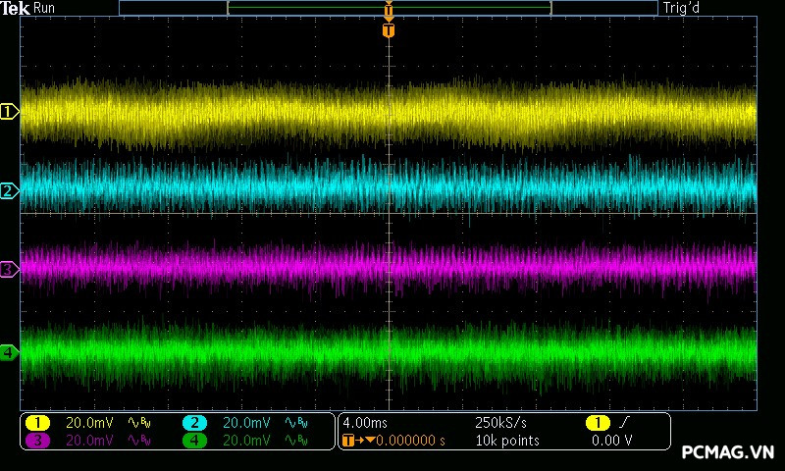
Task: Click the channel 2 cyan ground marker
Action: 9,190
